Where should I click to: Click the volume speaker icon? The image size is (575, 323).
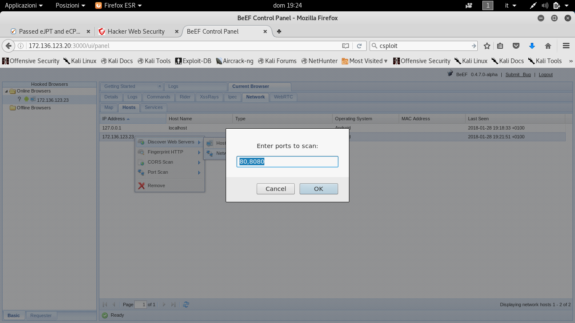545,5
